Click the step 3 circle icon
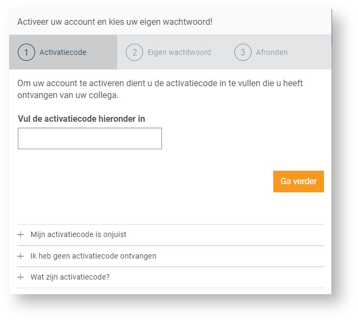 243,52
